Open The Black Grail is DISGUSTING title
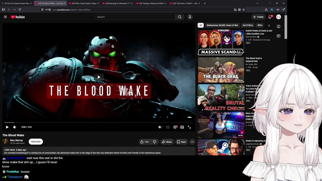This screenshot has height=181, width=322. coord(254,60)
